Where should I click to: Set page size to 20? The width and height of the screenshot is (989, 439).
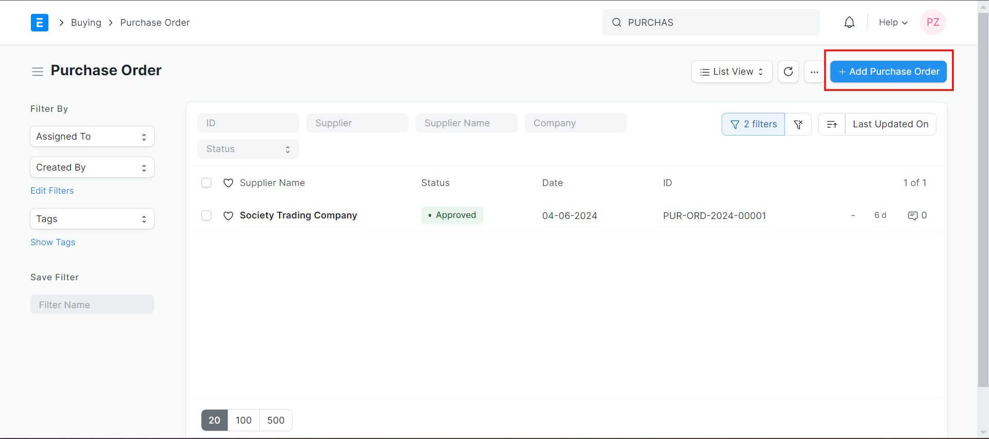[x=214, y=420]
